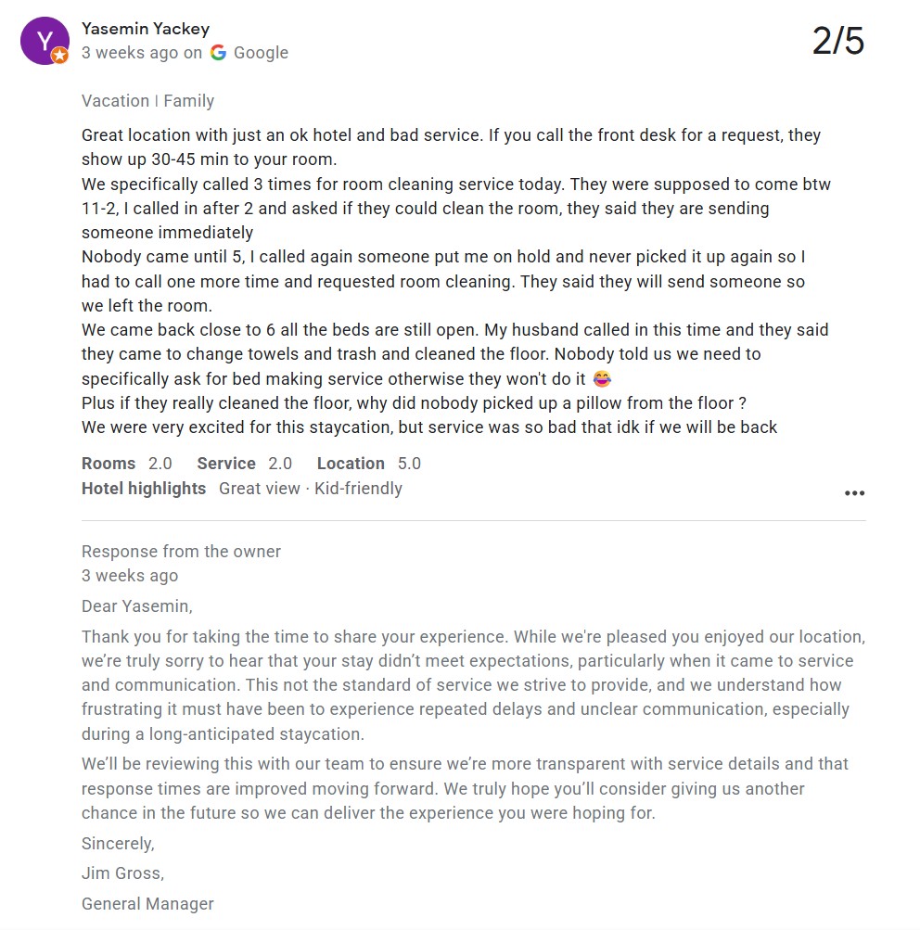Screen dimensions: 920x930
Task: Click the orange star badge on avatar
Action: coord(59,56)
